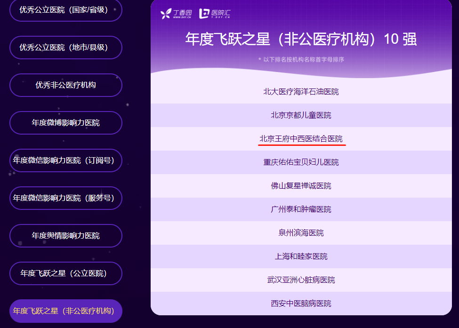Image resolution: width=459 pixels, height=328 pixels.
Task: Click the 医院汇 logo icon
Action: (x=204, y=14)
